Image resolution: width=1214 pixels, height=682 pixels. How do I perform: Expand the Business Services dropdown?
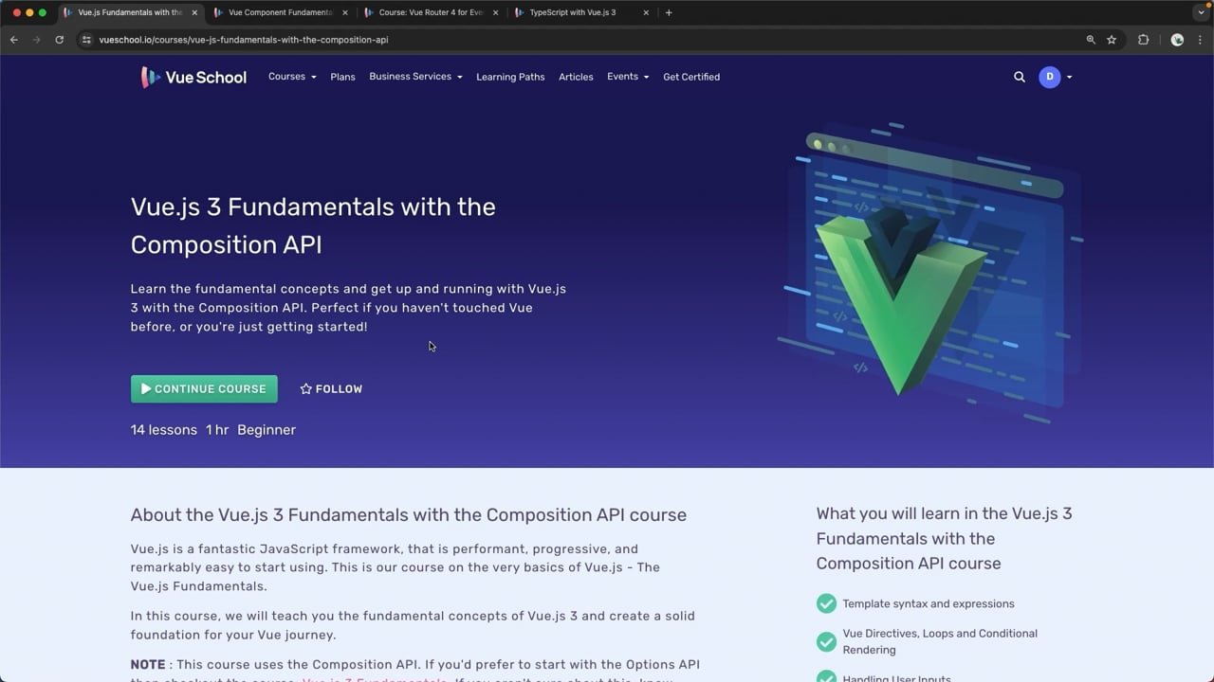[x=415, y=77]
